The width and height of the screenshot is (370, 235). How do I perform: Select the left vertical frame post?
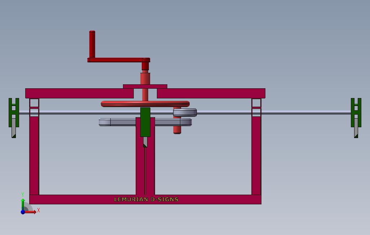(x=34, y=156)
